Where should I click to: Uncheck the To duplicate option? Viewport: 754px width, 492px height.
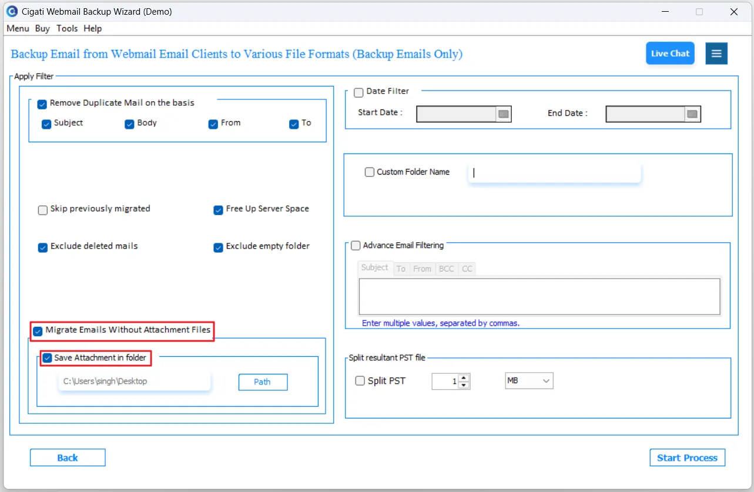coord(294,124)
